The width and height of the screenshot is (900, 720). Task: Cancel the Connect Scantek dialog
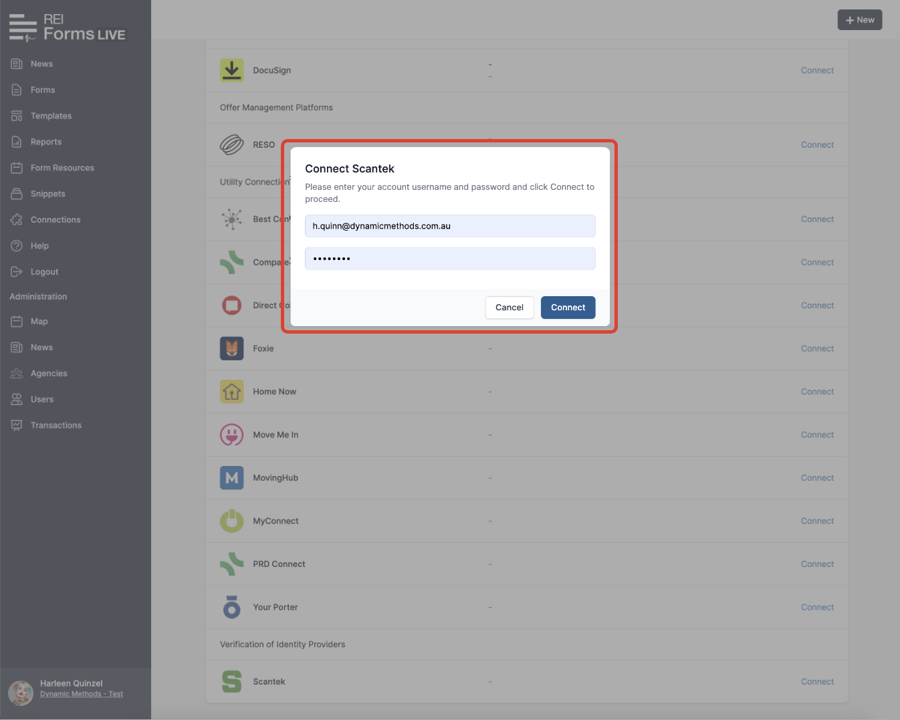tap(510, 308)
